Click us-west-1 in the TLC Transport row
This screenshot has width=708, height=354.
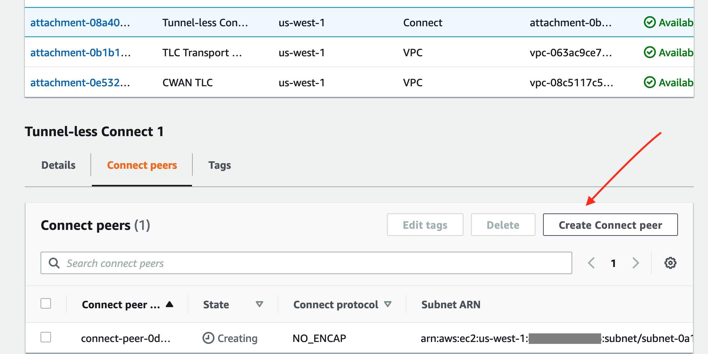301,52
